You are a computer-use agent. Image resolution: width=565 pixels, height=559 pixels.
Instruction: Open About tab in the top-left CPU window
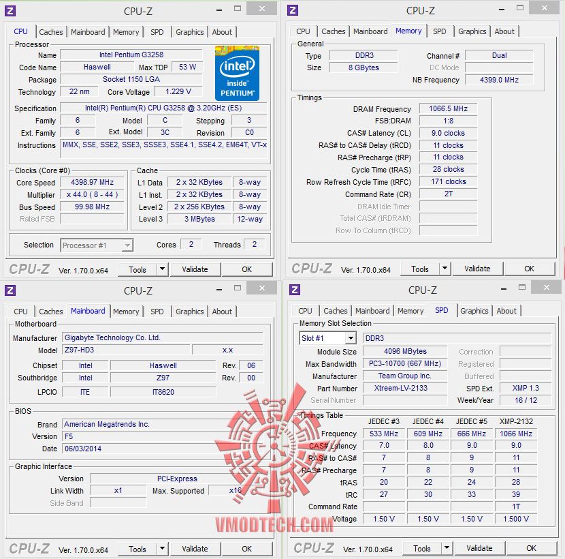tap(222, 32)
